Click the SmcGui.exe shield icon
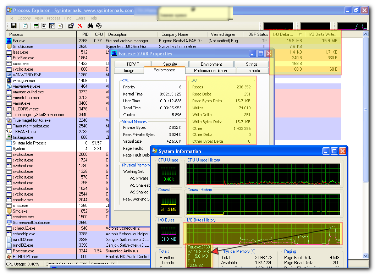 9,46
